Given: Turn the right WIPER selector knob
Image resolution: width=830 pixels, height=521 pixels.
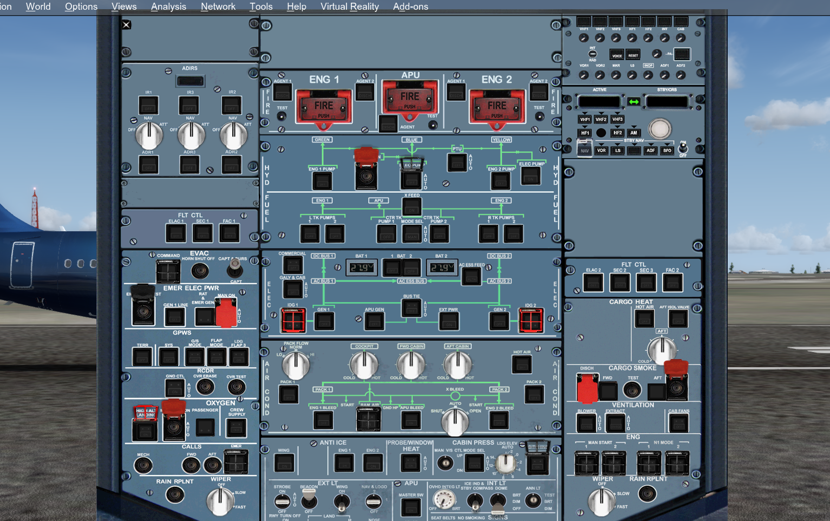Looking at the screenshot, I should [x=602, y=502].
